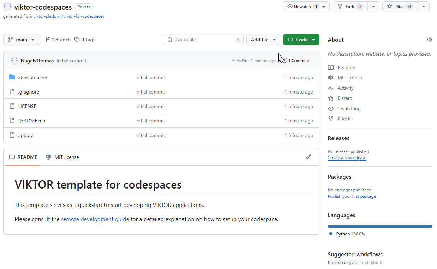Click NagelsThomas avatar in commit row
The width and height of the screenshot is (437, 269).
14,61
